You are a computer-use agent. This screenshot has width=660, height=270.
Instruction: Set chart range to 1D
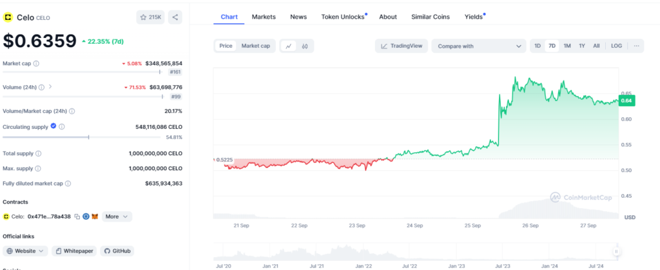538,46
